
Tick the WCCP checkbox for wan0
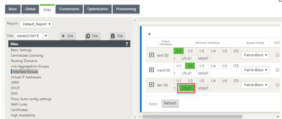tap(277, 70)
